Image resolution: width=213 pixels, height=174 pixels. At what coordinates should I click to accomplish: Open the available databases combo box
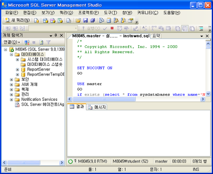point(53,28)
